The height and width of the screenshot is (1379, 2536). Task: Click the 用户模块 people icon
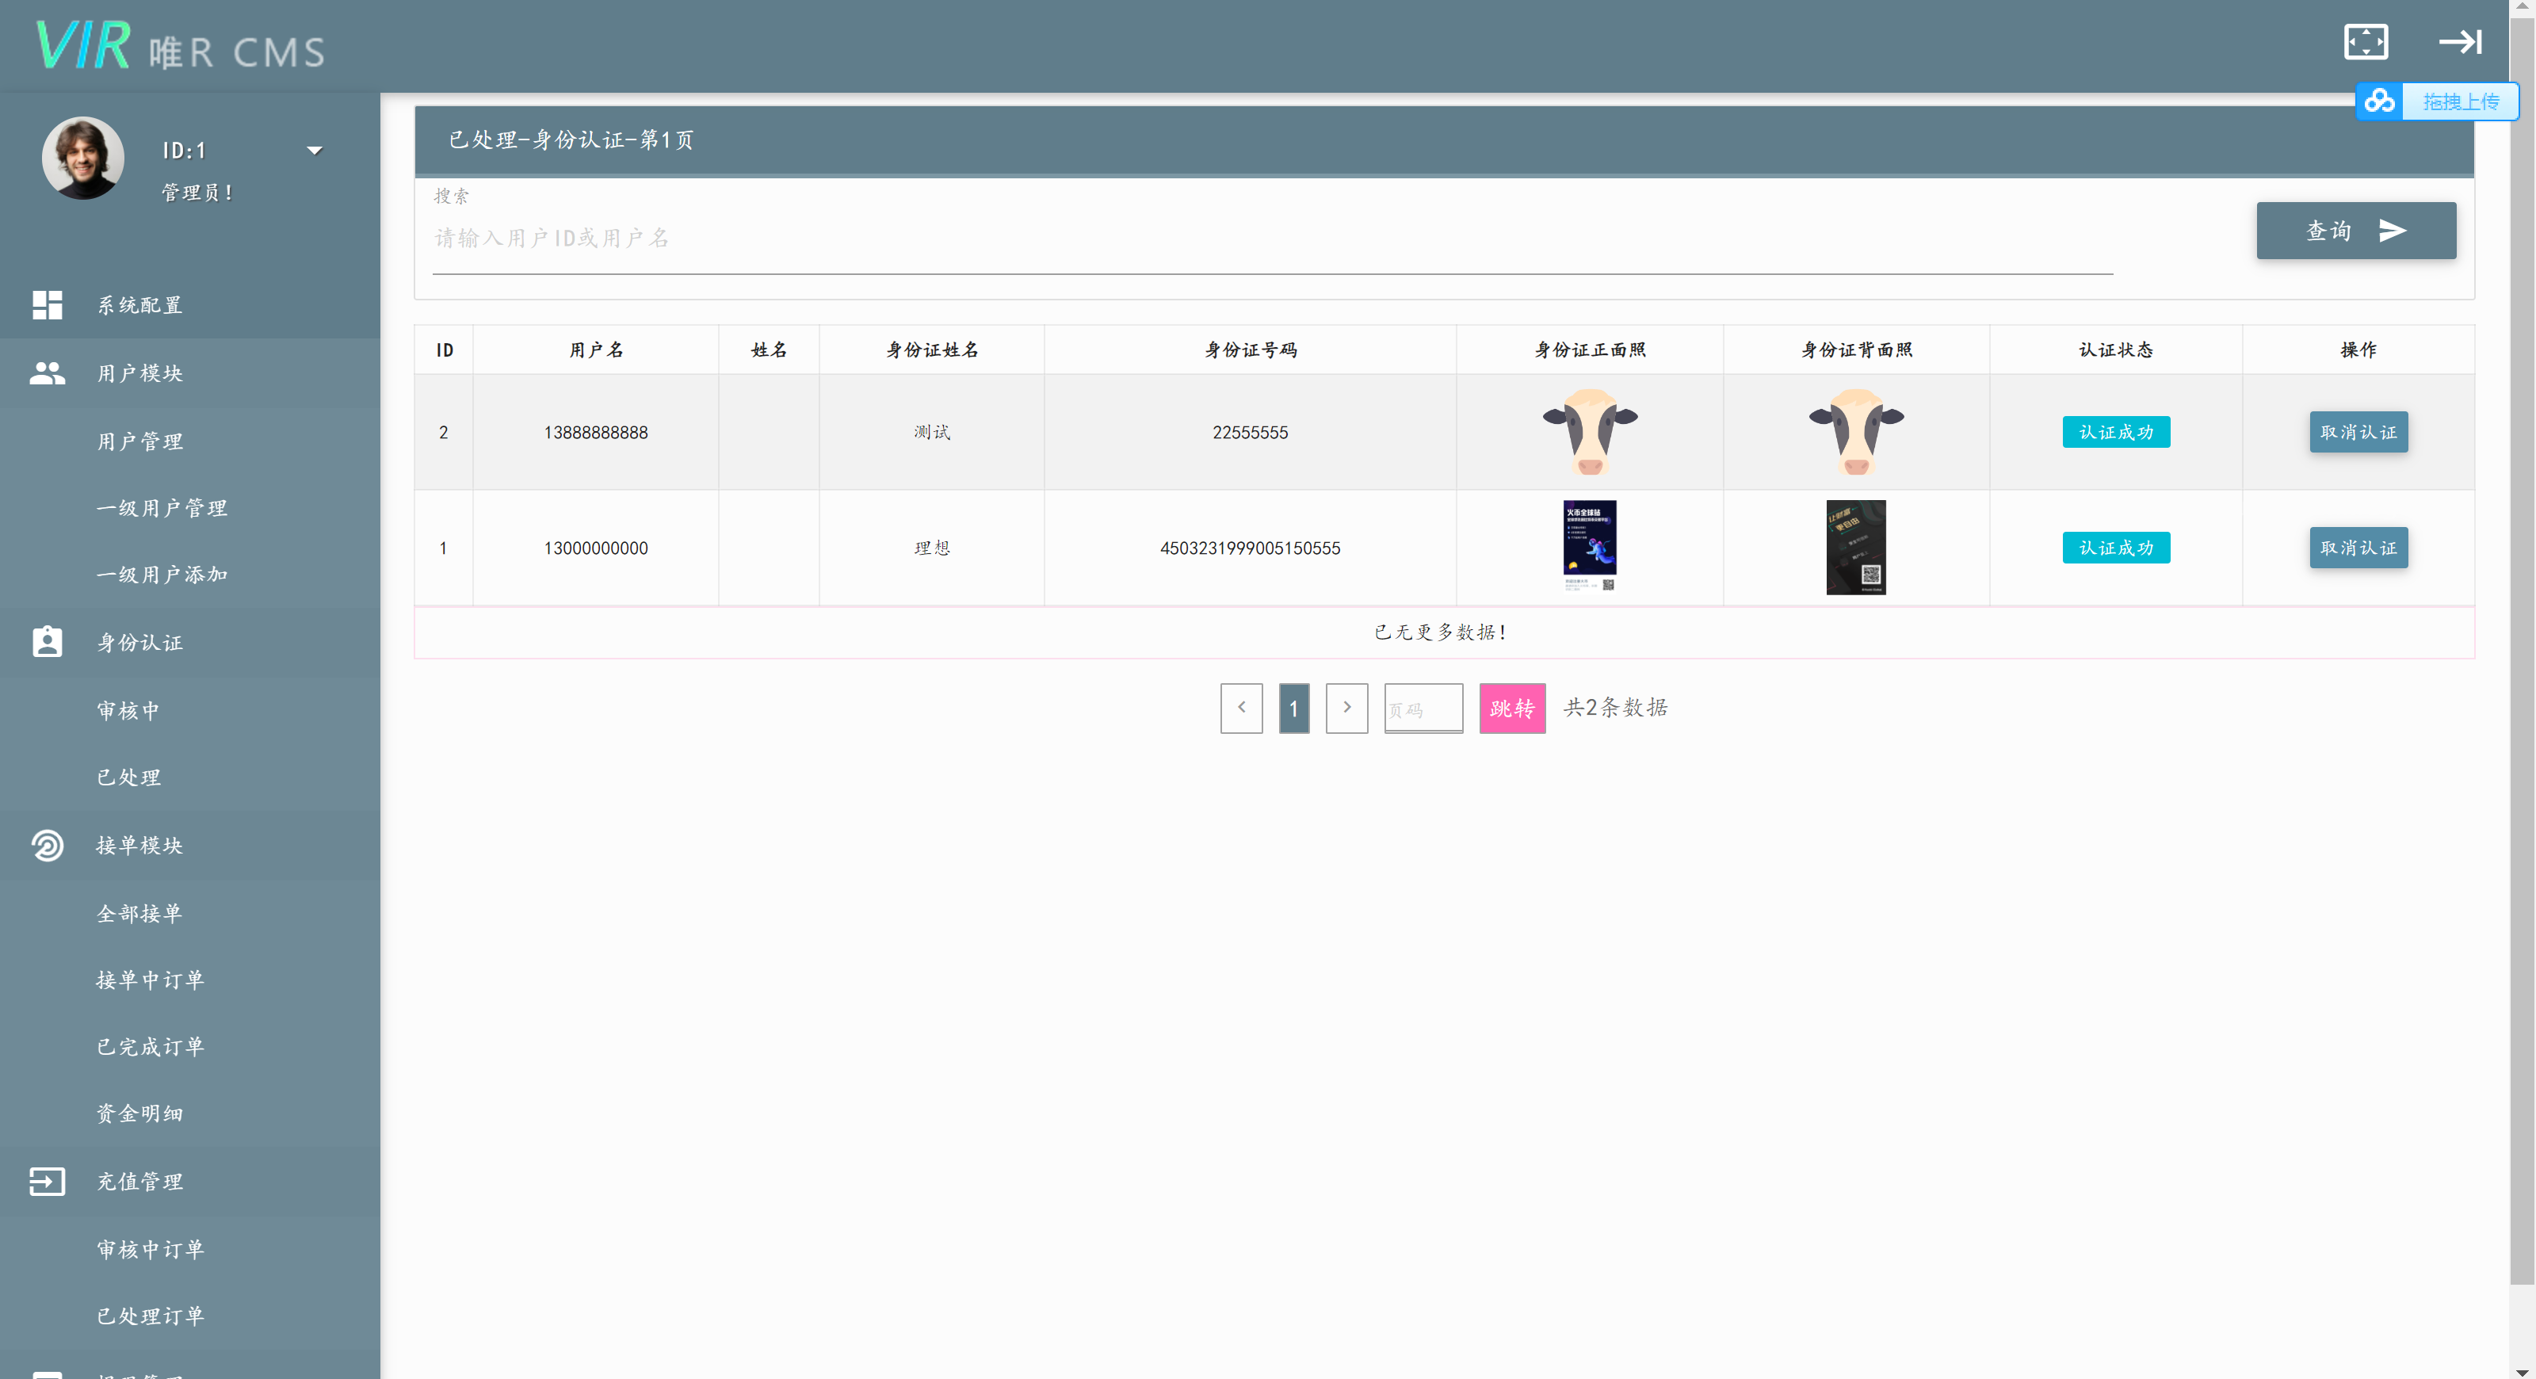click(48, 373)
